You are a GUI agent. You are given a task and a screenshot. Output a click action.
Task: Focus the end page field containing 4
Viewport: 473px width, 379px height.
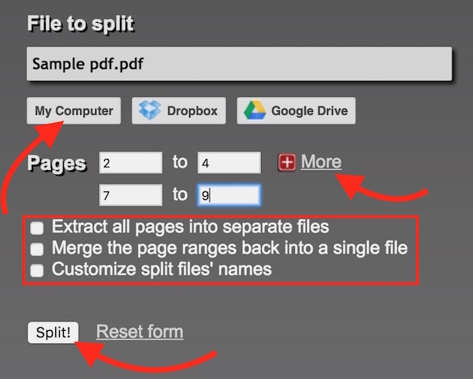[x=229, y=163]
